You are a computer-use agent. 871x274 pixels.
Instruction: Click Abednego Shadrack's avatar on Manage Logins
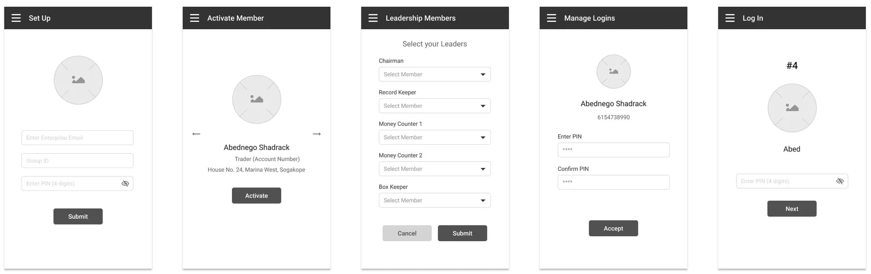pyautogui.click(x=613, y=71)
